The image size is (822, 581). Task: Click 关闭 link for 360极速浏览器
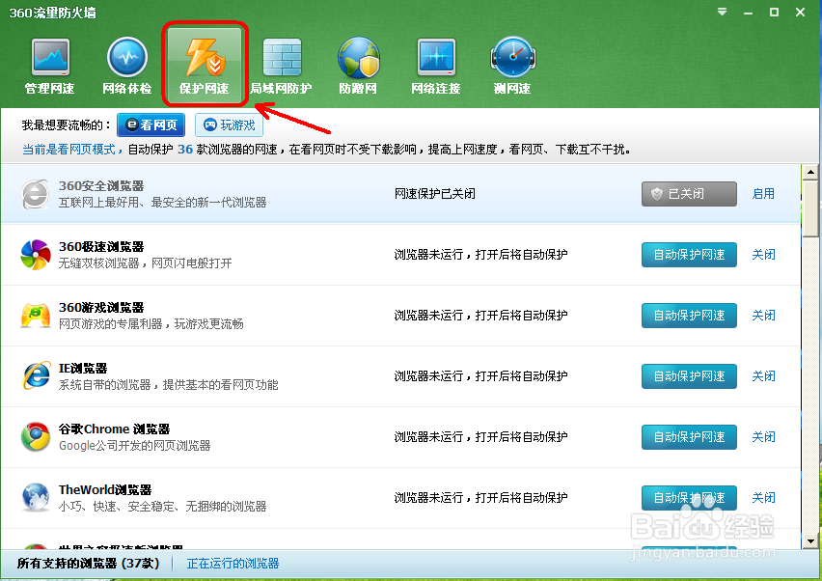coord(763,255)
